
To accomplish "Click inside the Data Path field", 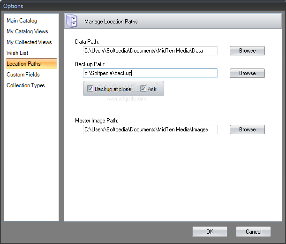I will pos(150,51).
